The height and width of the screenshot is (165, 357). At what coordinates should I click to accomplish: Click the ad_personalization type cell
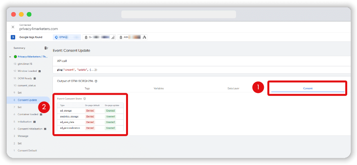click(x=70, y=128)
